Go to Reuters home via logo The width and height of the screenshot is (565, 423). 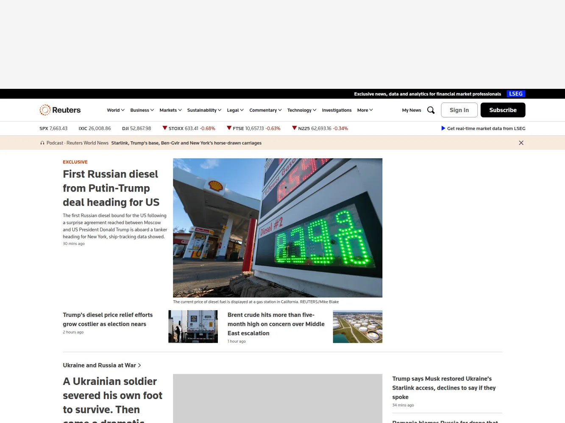60,110
